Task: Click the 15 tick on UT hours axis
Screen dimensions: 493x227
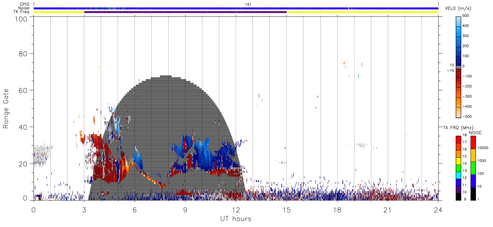Action: (x=287, y=210)
